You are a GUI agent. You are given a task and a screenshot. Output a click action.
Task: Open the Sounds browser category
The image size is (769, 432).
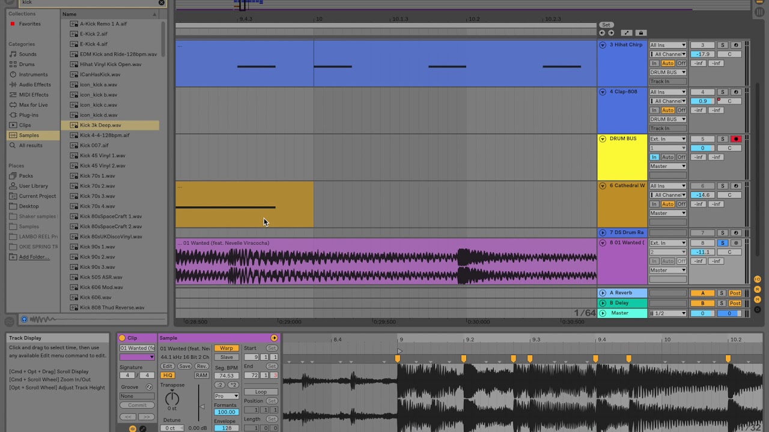pos(27,54)
